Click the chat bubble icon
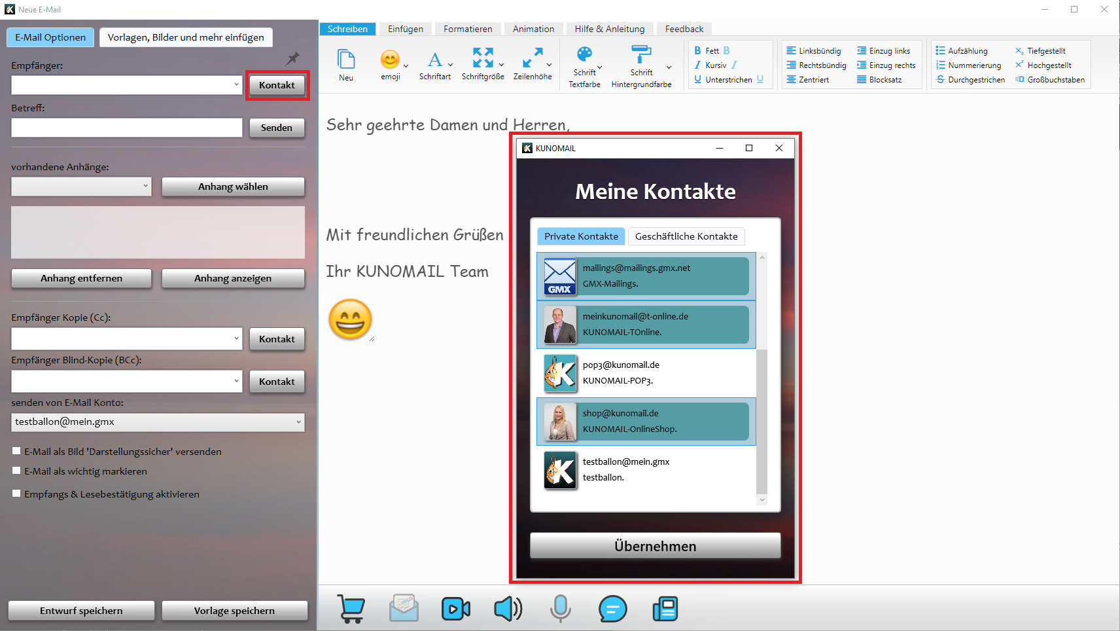 point(613,609)
